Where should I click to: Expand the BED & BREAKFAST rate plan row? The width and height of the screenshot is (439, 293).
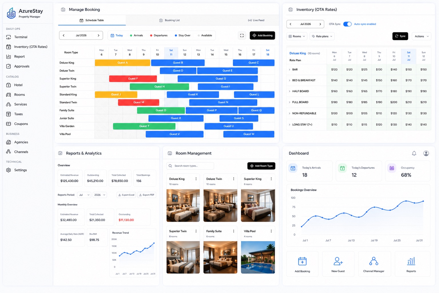pyautogui.click(x=289, y=80)
